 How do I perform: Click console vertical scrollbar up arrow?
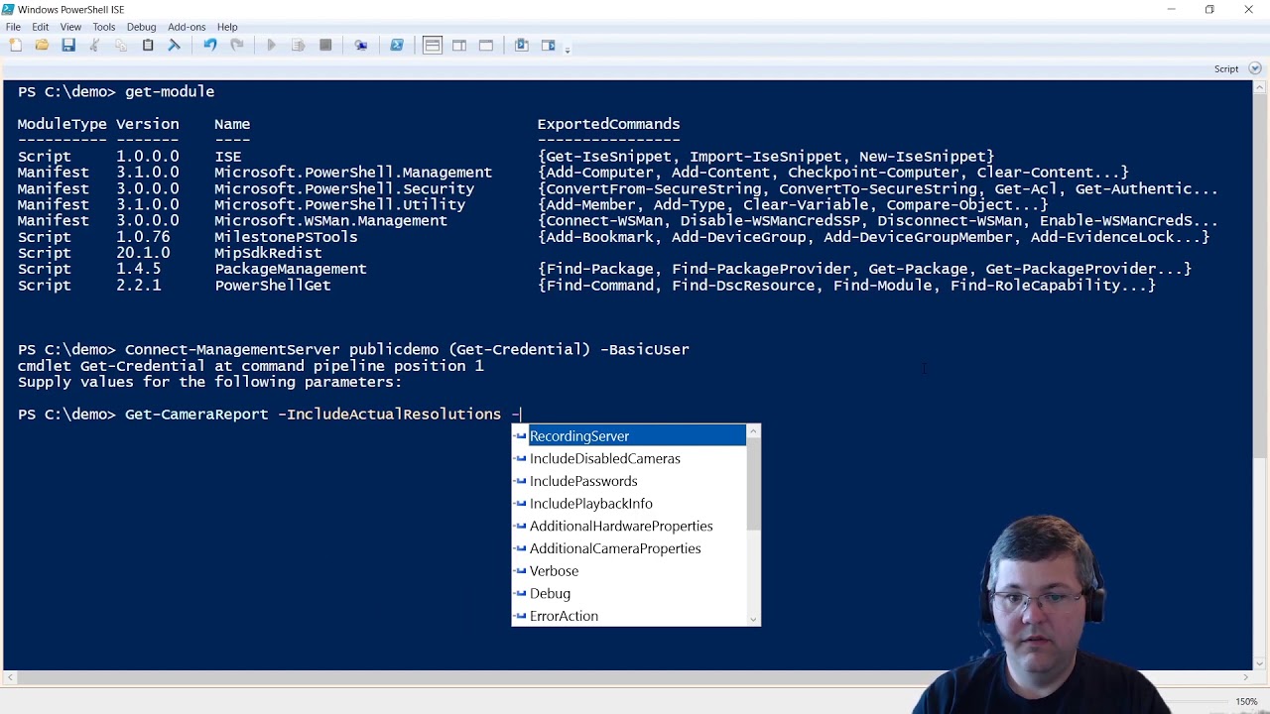[x=1260, y=88]
